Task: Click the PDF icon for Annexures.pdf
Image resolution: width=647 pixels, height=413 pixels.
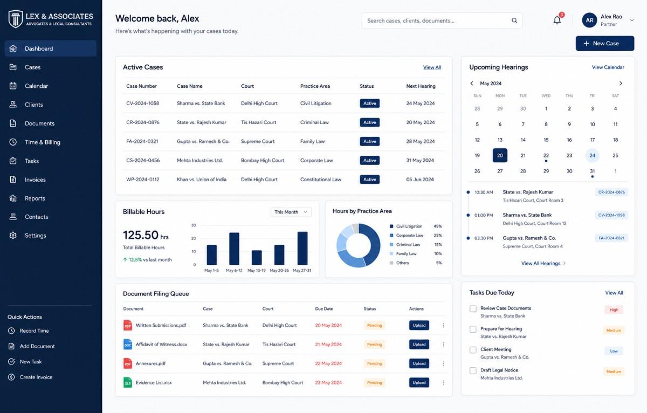Action: click(128, 363)
